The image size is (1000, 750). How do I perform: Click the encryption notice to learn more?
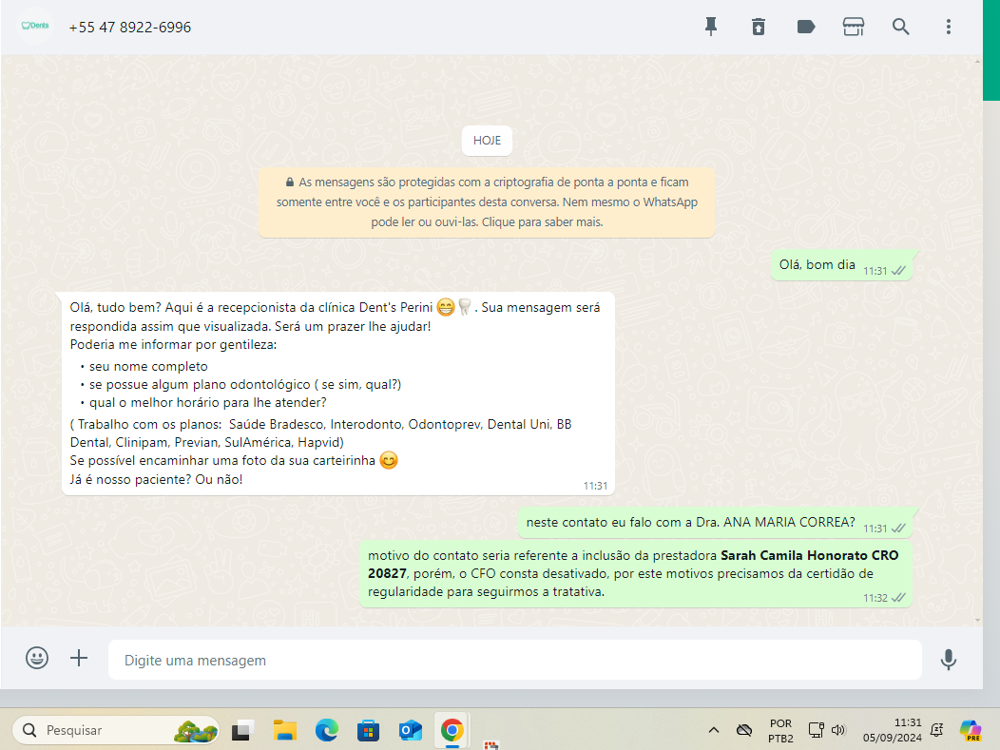pos(487,202)
